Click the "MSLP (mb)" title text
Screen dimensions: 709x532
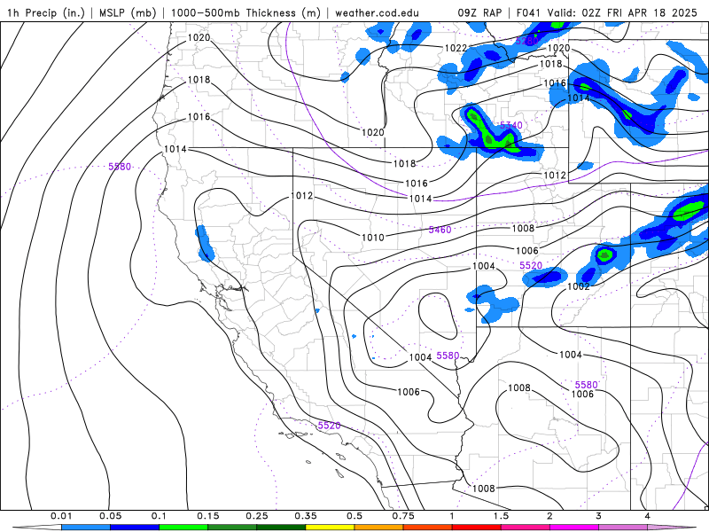coord(127,12)
